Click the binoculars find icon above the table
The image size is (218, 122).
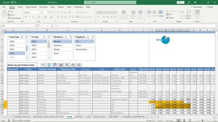pos(61,65)
